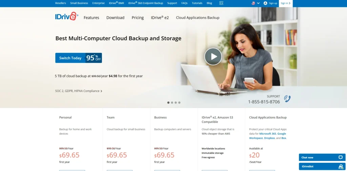347x171 pixels.
Task: Click the Team plan $69.65 price
Action: pyautogui.click(x=117, y=155)
